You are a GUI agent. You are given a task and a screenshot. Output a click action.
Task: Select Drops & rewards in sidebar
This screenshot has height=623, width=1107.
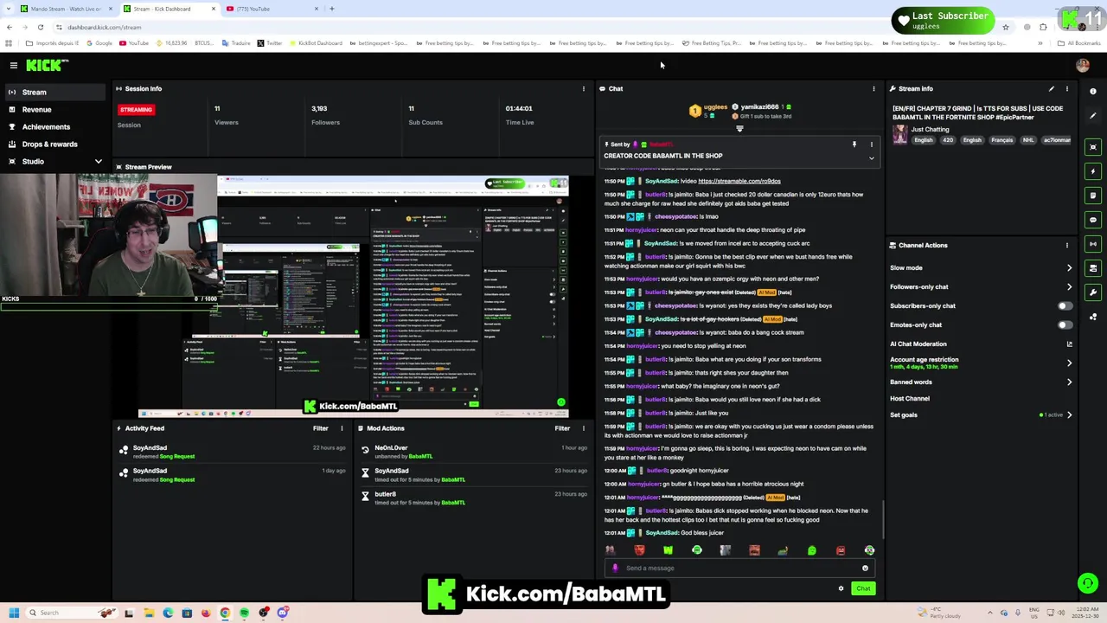tap(55, 144)
